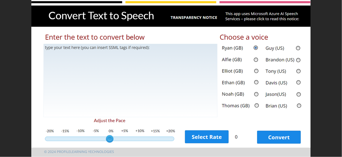The image size is (342, 157).
Task: Select the Thomas (GB) voice option
Action: pyautogui.click(x=256, y=106)
